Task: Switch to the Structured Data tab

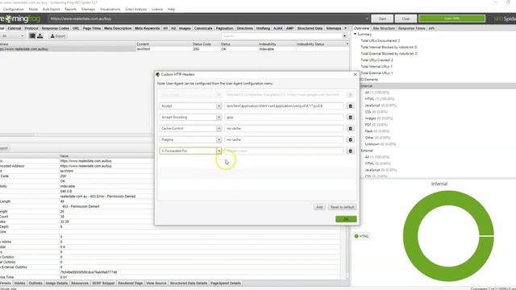Action: click(310, 28)
